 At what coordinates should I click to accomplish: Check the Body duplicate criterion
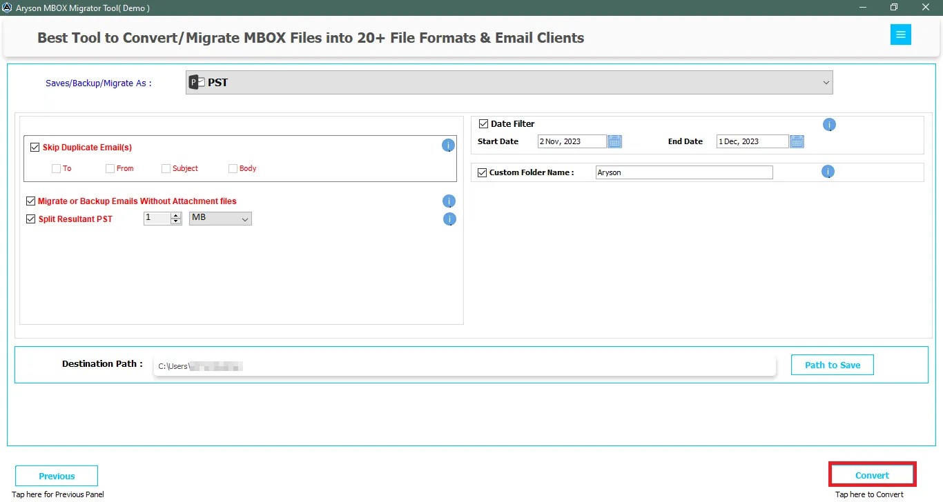(x=233, y=168)
